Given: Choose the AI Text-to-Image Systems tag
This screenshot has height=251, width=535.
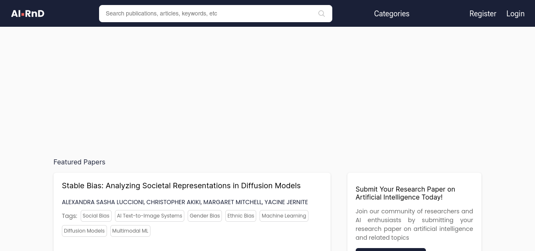Looking at the screenshot, I should (150, 216).
